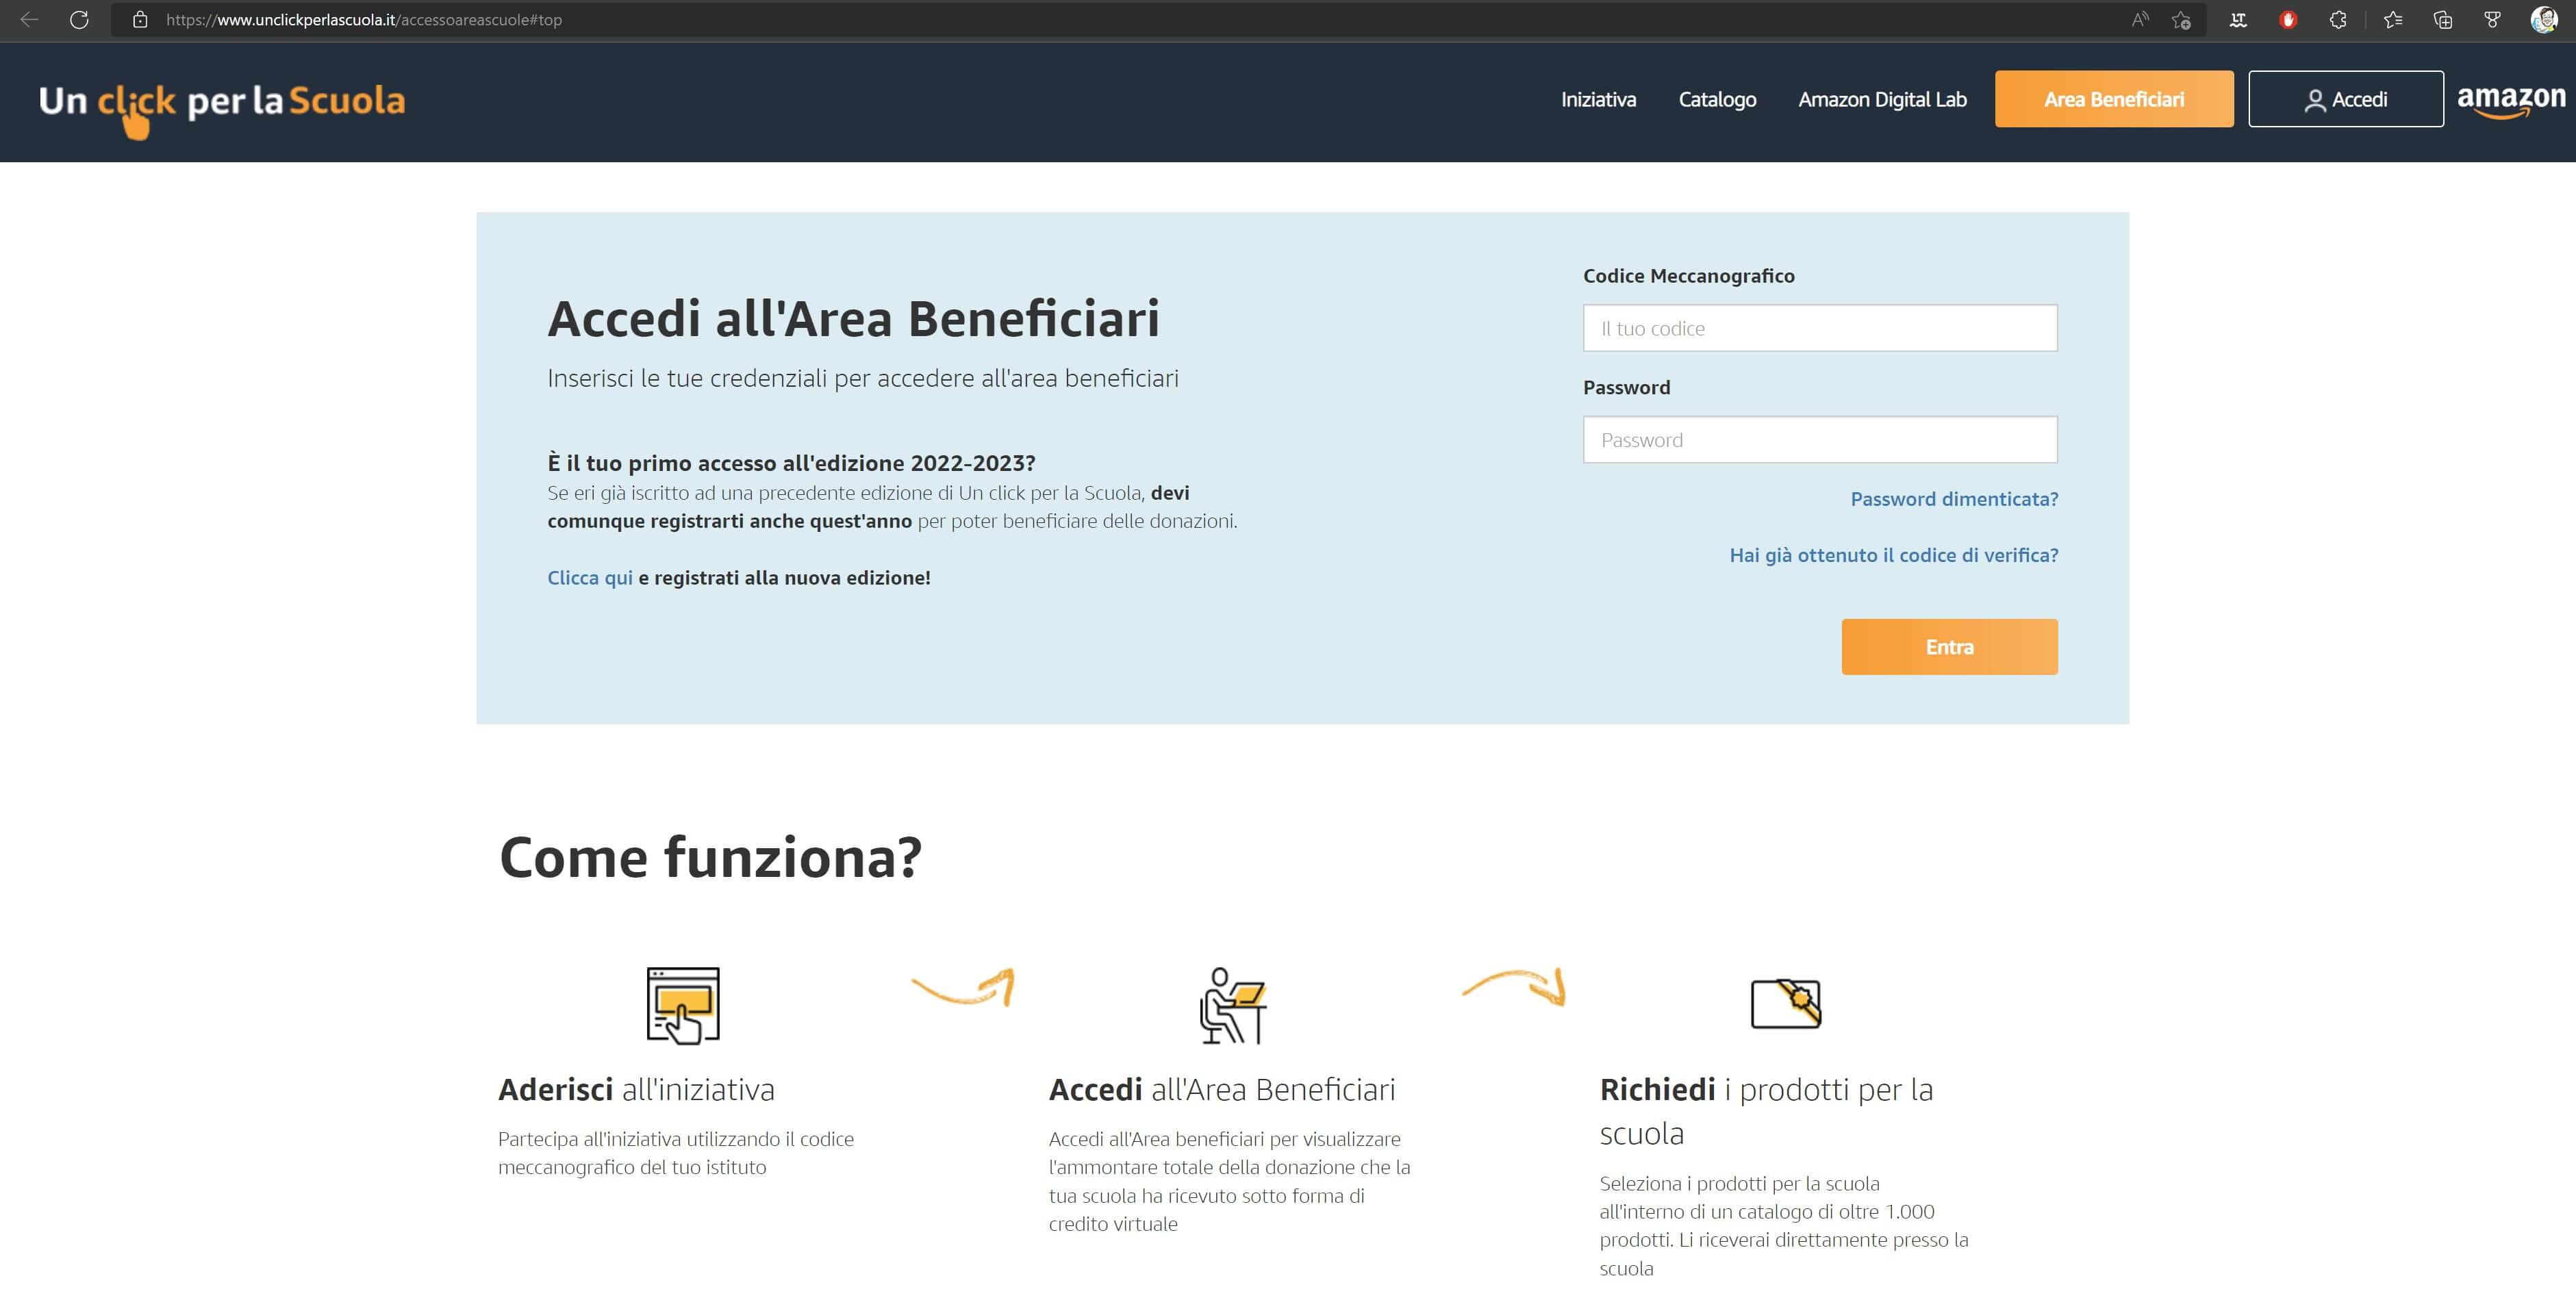The height and width of the screenshot is (1300, 2576).
Task: Open the Extensions puzzle piece icon
Action: coord(2338,19)
